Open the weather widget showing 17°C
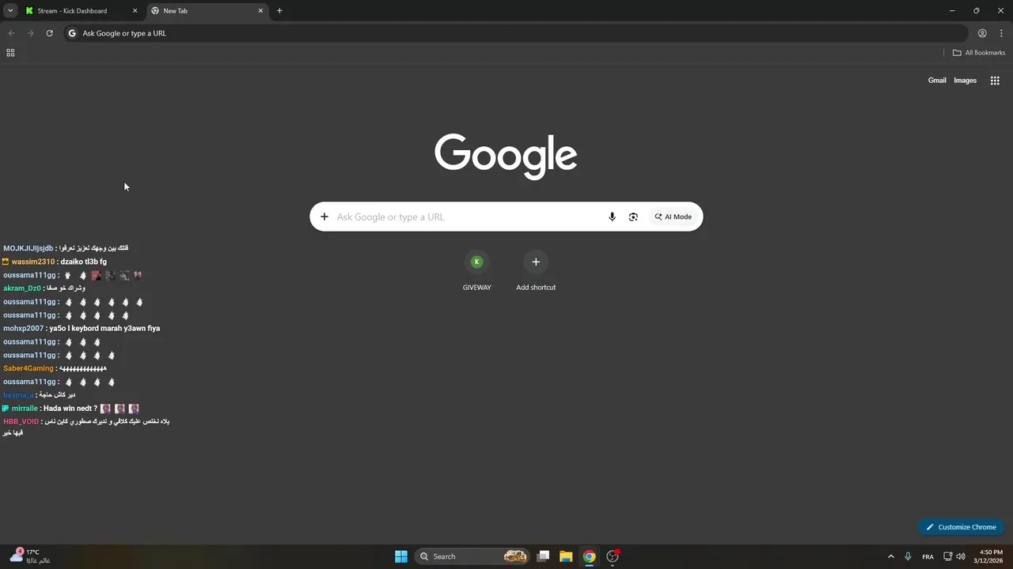Screen dimensions: 1013x569 coord(29,556)
